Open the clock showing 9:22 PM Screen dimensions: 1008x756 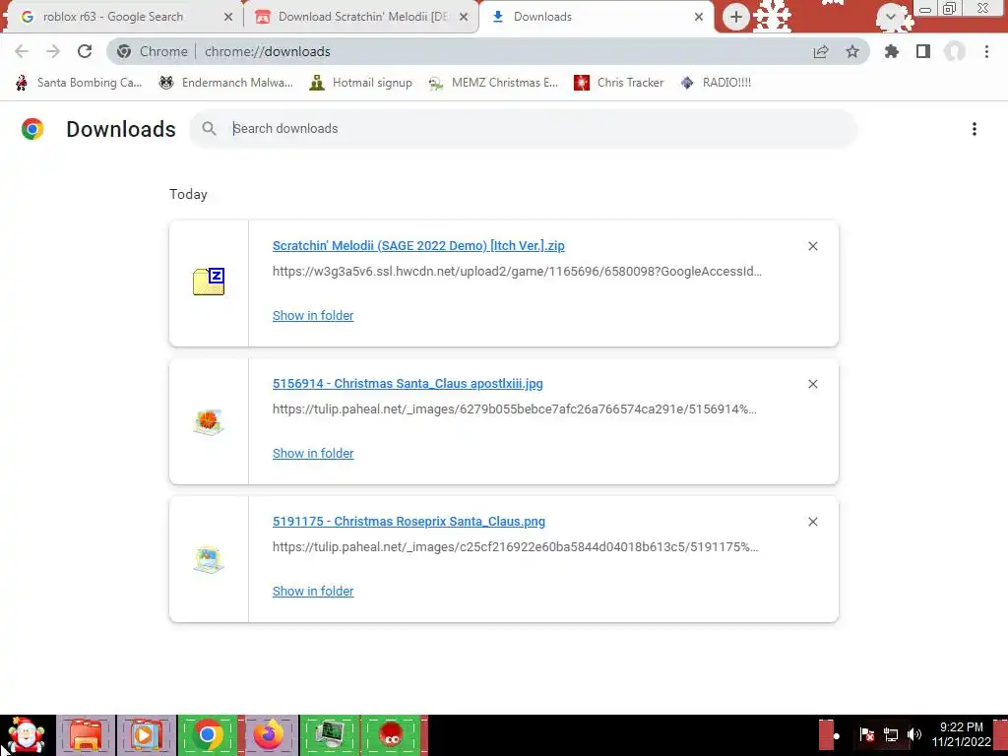point(962,734)
